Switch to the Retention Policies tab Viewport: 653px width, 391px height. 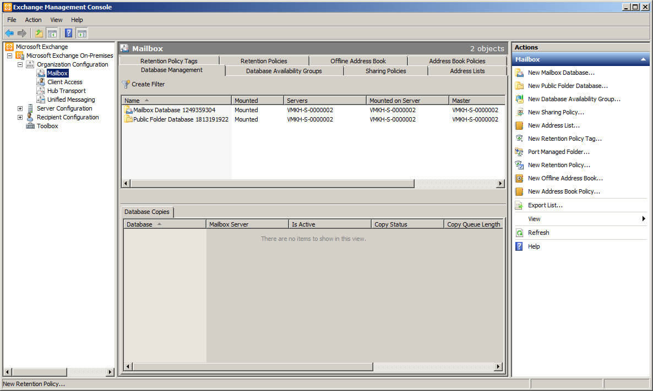(x=264, y=60)
